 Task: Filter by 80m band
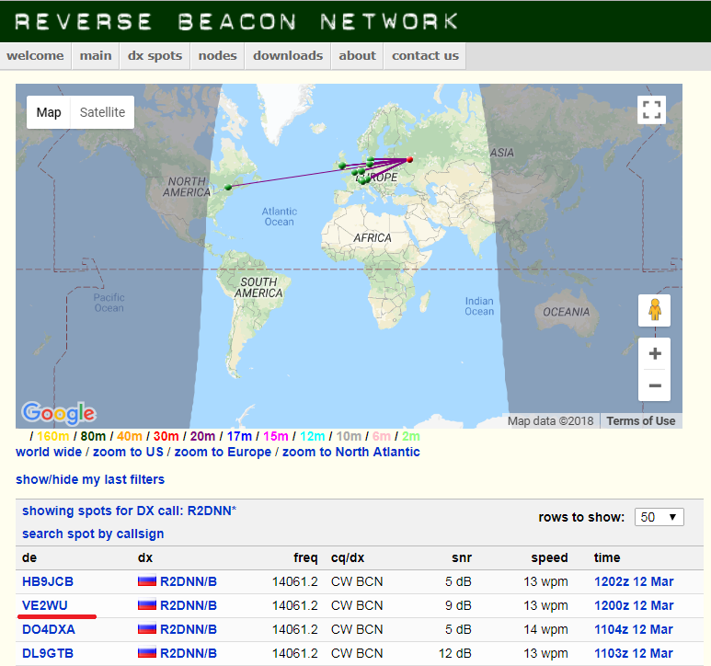point(93,436)
